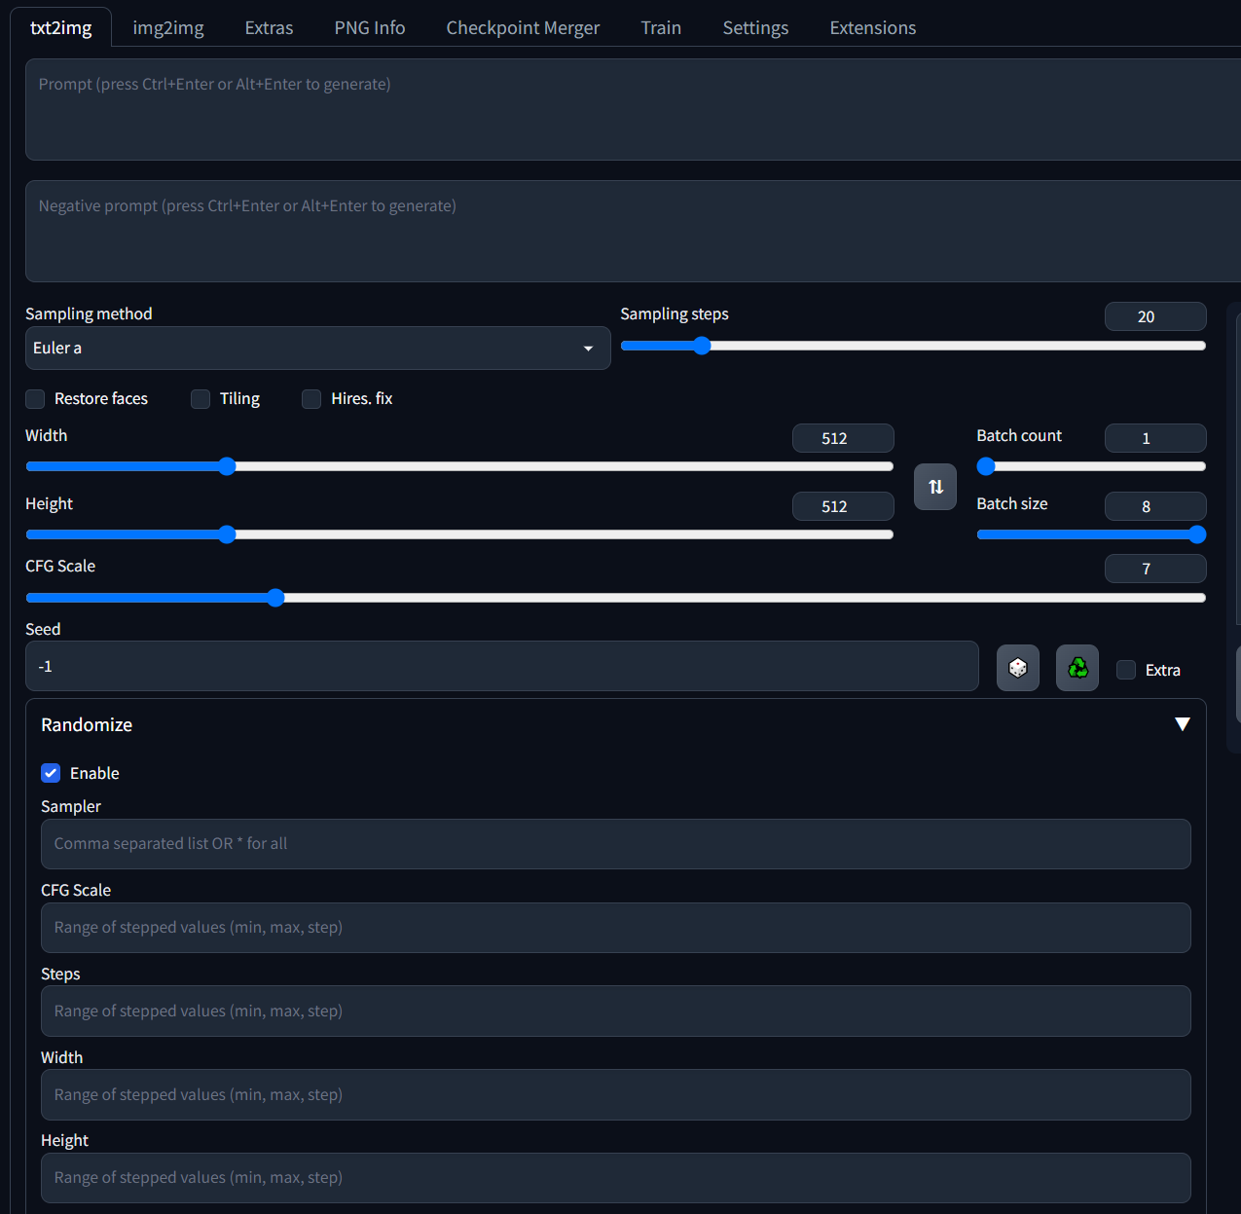Tick the Extra seed checkbox
1241x1214 pixels.
1126,670
